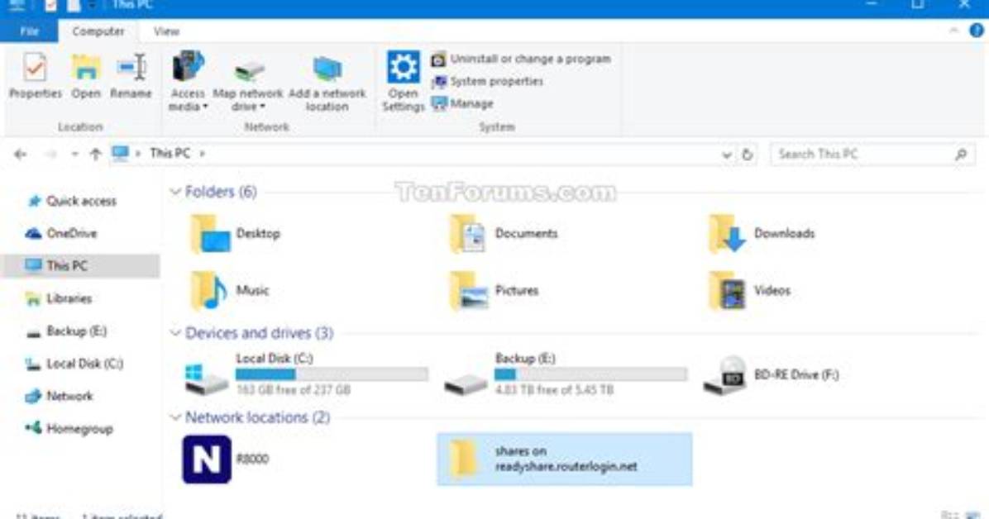This screenshot has height=519, width=989.
Task: Open the address bar history dropdown
Action: 727,155
